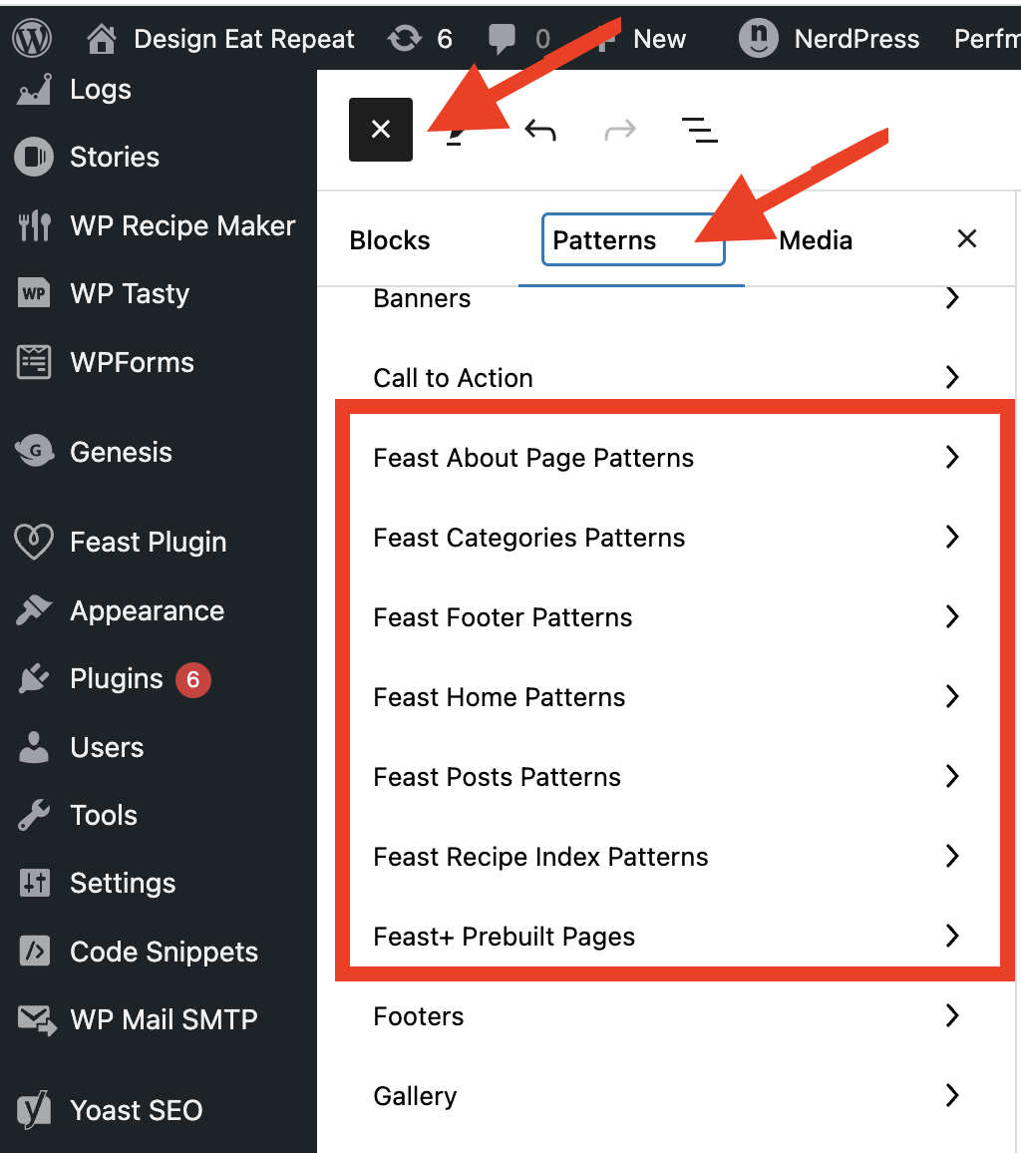Click the WordPress logo icon

coord(32,39)
